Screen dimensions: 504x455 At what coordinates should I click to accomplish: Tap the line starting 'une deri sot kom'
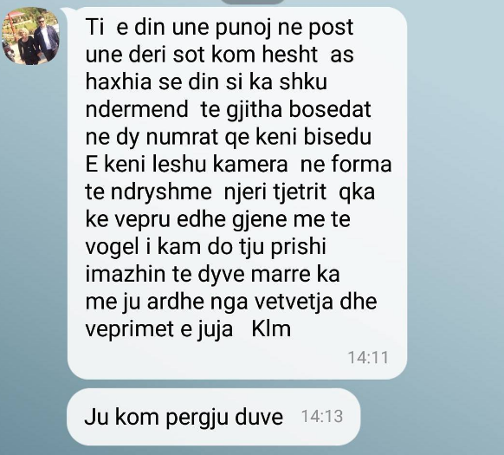pyautogui.click(x=220, y=55)
